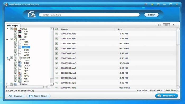This screenshot has height=104, width=185.
Task: Click file list scroll down arrow
Action: (x=178, y=87)
